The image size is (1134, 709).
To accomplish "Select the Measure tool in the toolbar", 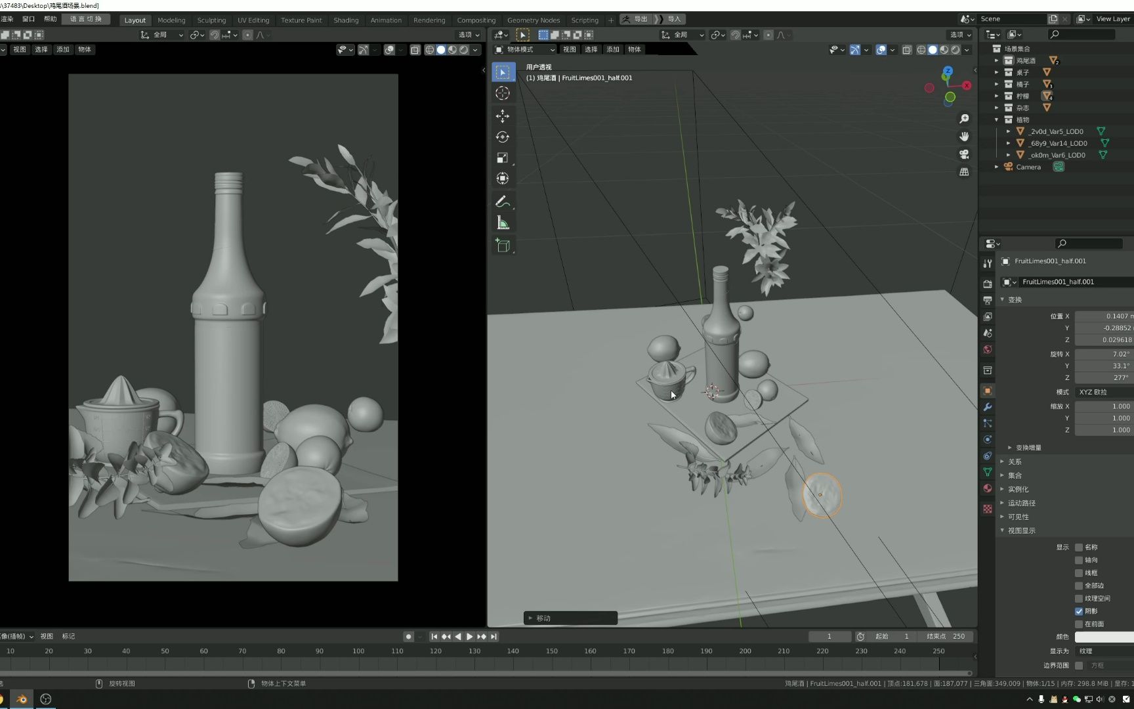I will pos(503,223).
